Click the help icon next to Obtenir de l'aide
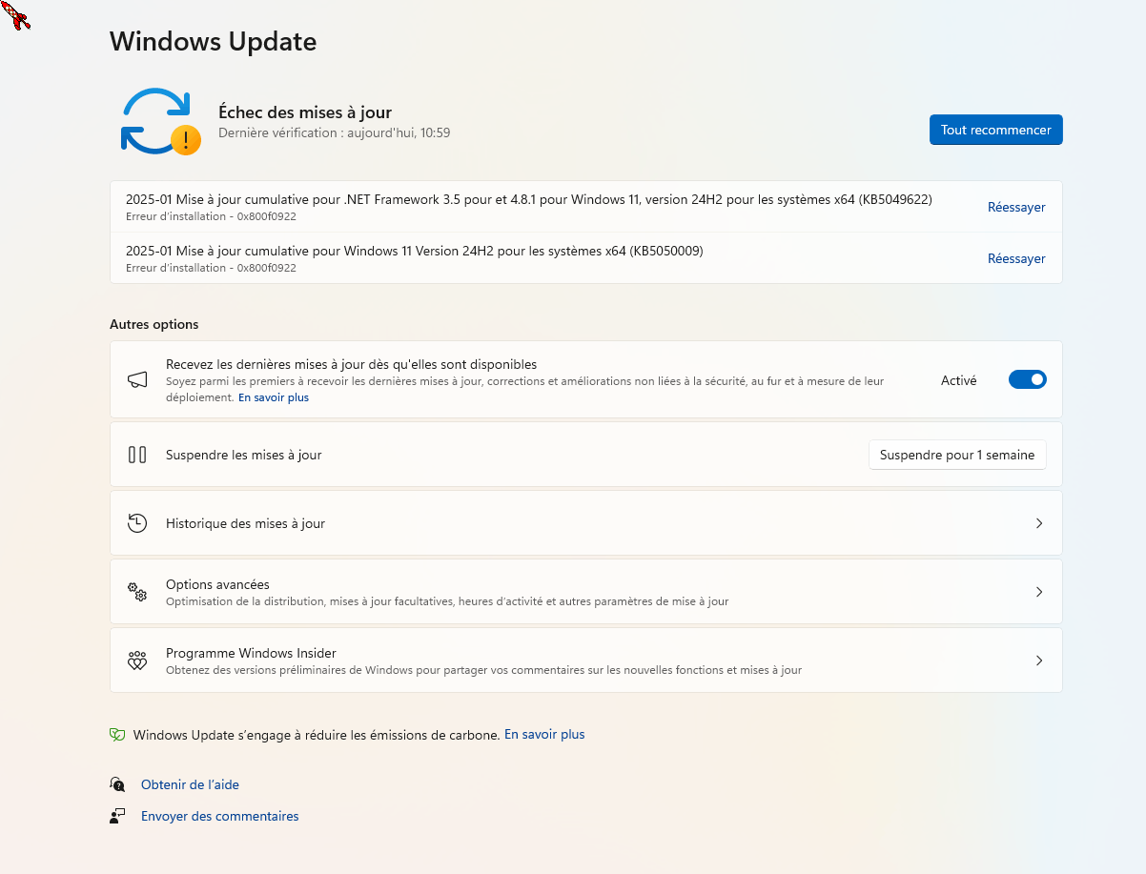Viewport: 1146px width, 874px height. point(117,785)
